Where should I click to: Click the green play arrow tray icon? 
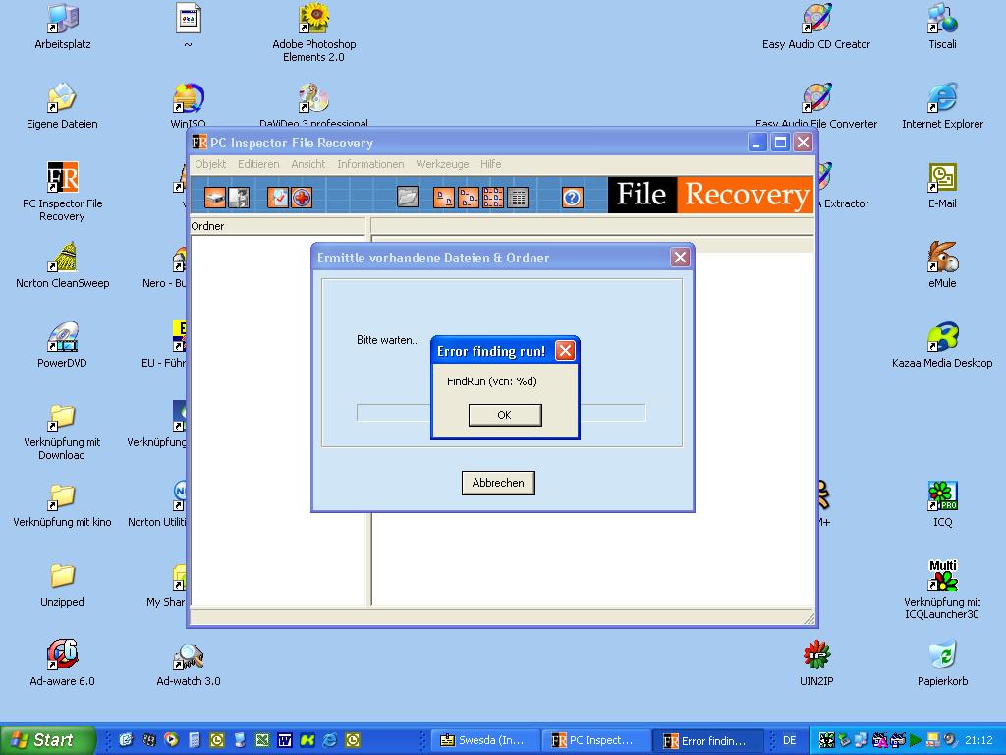click(916, 740)
